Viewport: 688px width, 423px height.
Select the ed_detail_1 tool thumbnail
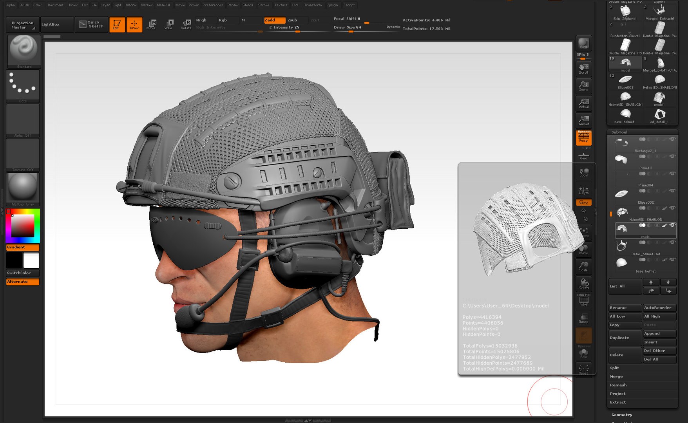[660, 116]
